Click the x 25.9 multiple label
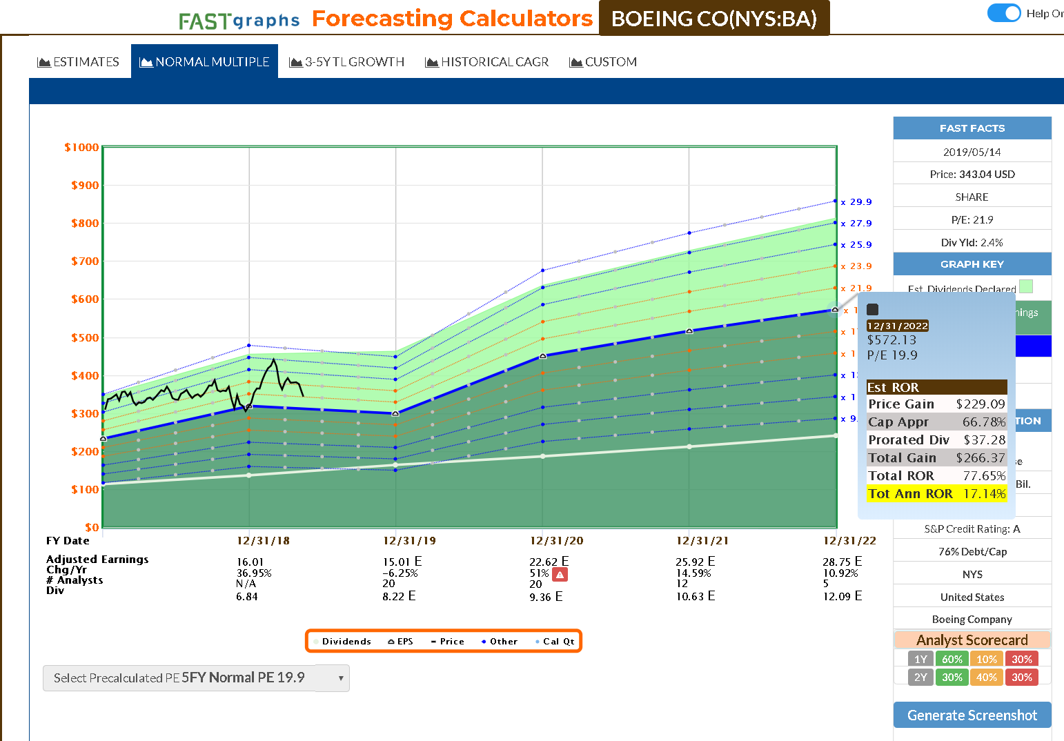 coord(856,245)
